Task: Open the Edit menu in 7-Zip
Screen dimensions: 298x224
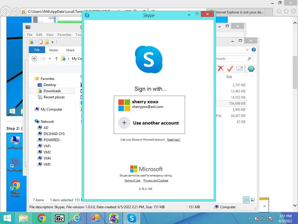Action: [x=39, y=35]
